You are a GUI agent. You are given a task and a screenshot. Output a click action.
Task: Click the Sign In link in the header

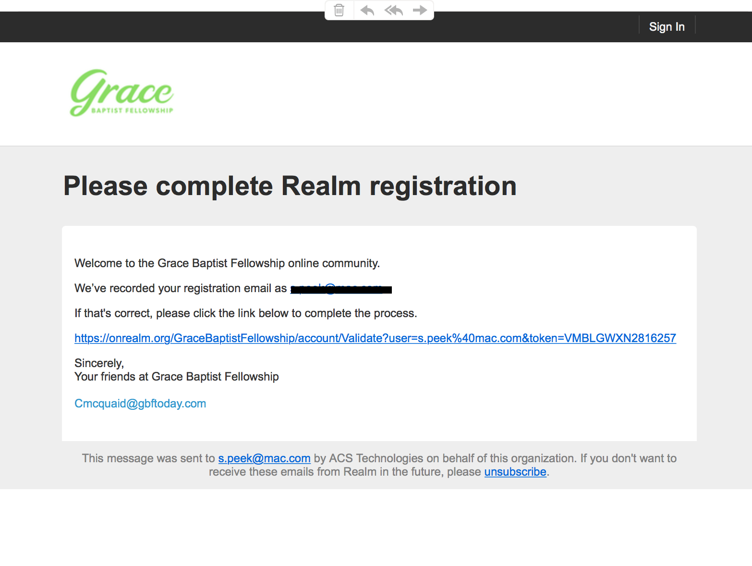tap(667, 27)
